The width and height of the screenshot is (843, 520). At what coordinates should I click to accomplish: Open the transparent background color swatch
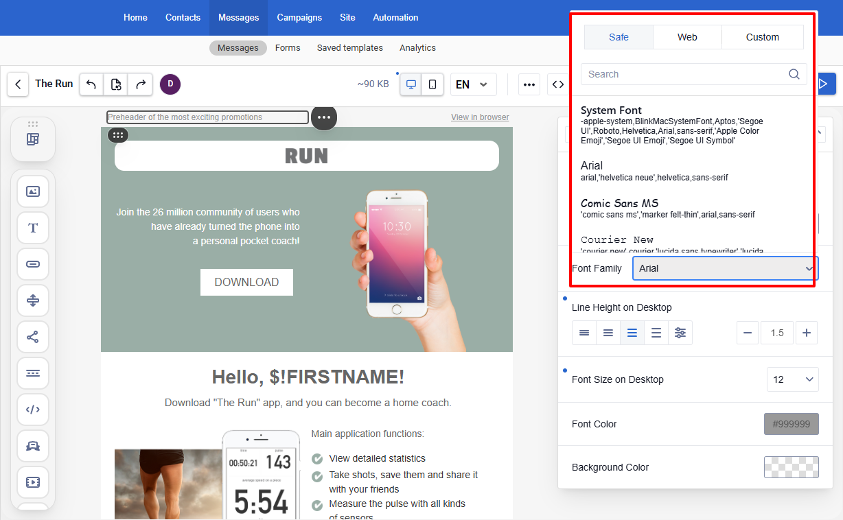pyautogui.click(x=792, y=467)
